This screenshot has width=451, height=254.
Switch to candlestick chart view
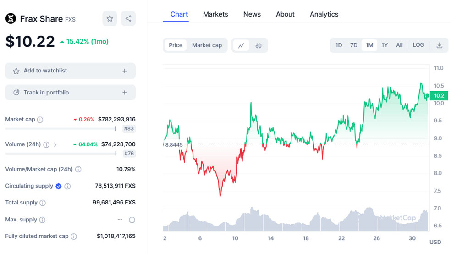258,45
